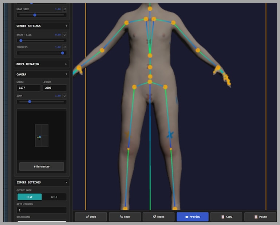Collapse the Camera section
The image size is (280, 225).
pos(66,74)
